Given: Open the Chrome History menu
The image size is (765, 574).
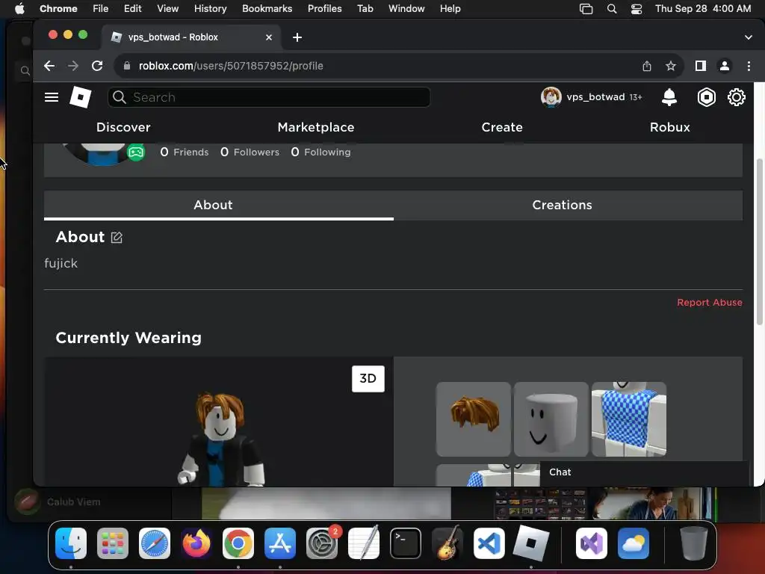Looking at the screenshot, I should point(210,9).
